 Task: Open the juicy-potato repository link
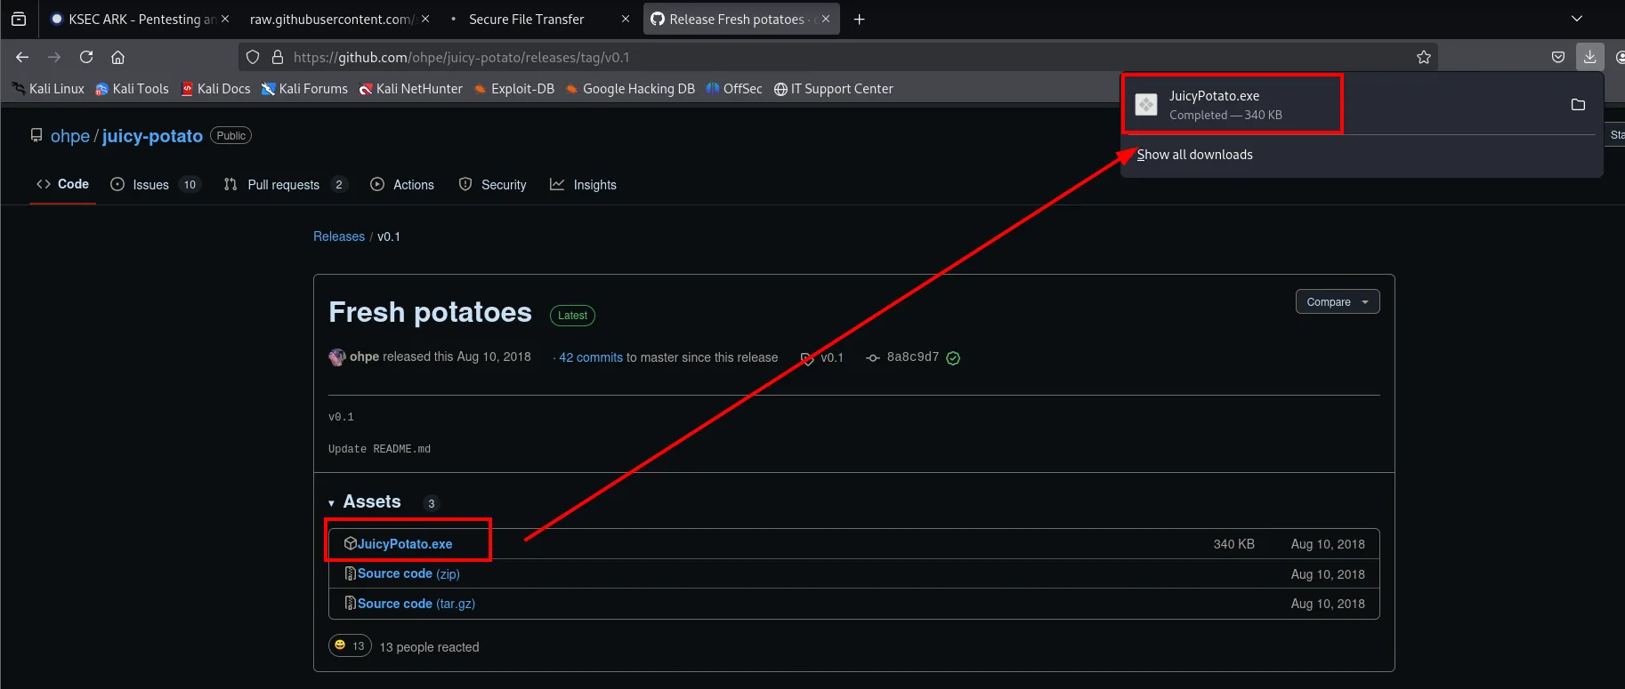(x=152, y=136)
